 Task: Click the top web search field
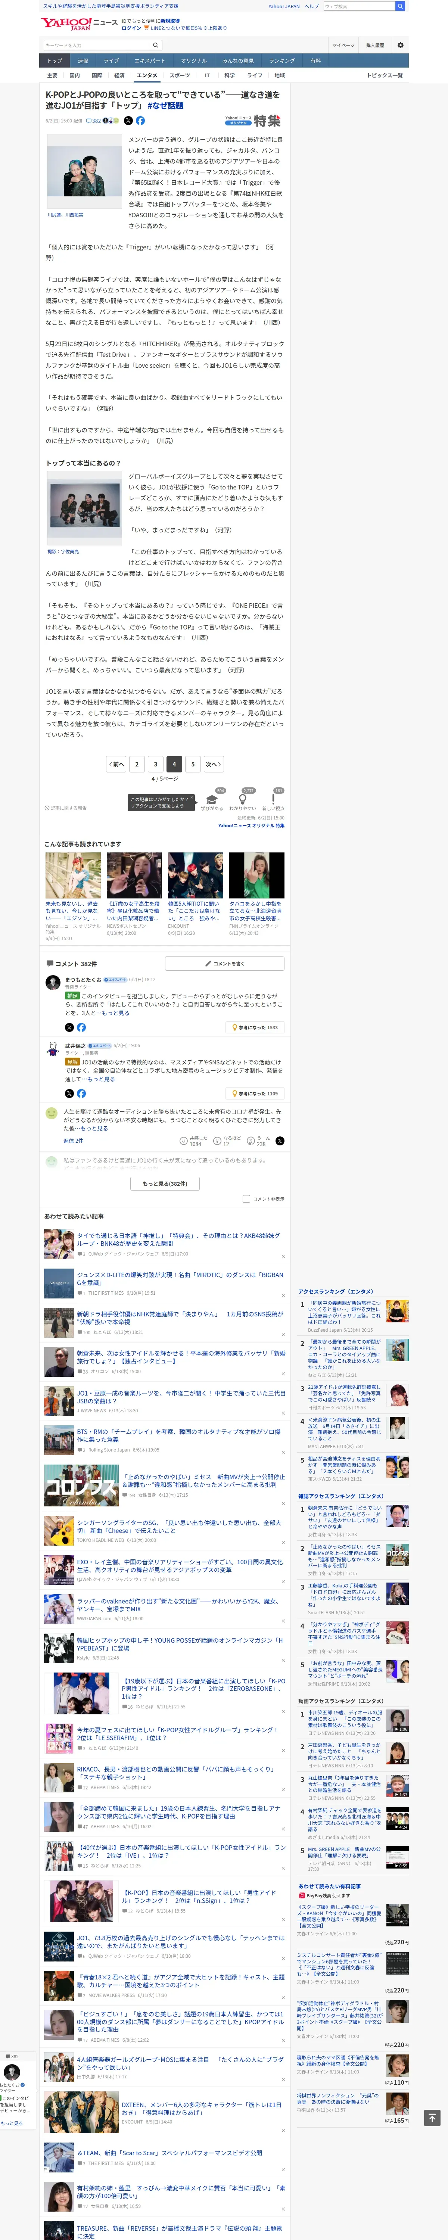[358, 6]
